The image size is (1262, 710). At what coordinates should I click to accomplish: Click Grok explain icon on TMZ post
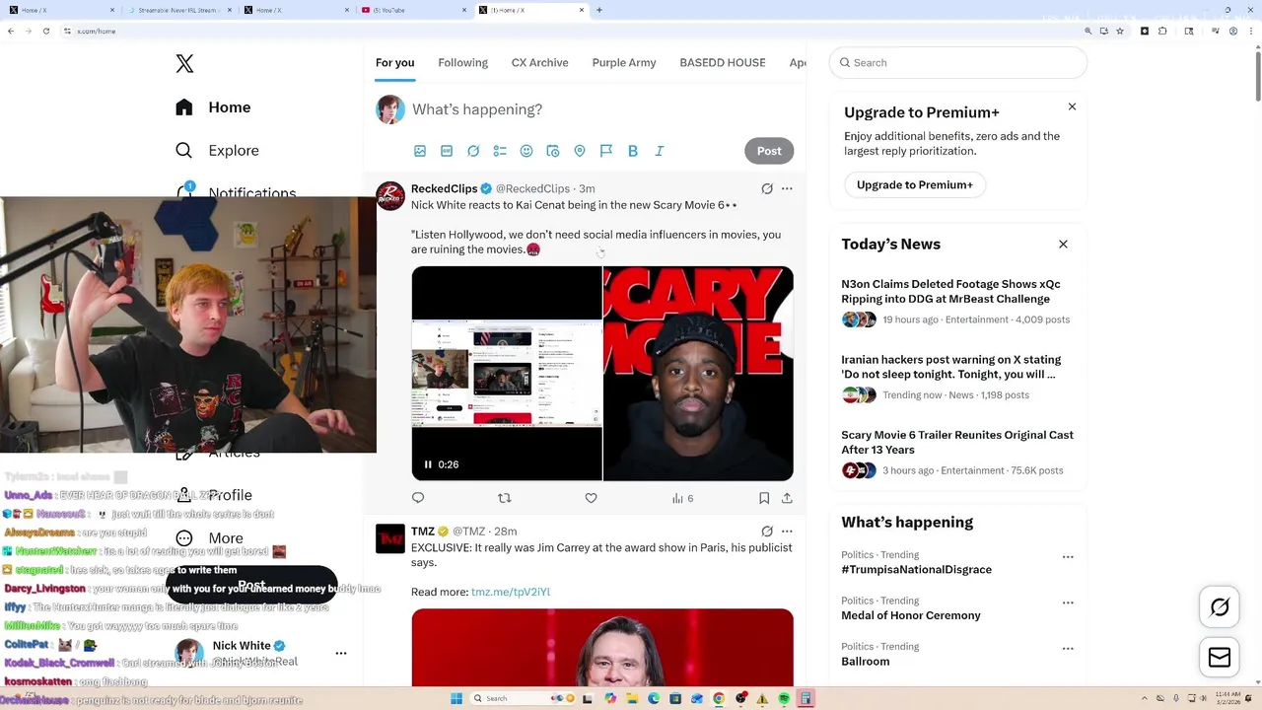[767, 532]
